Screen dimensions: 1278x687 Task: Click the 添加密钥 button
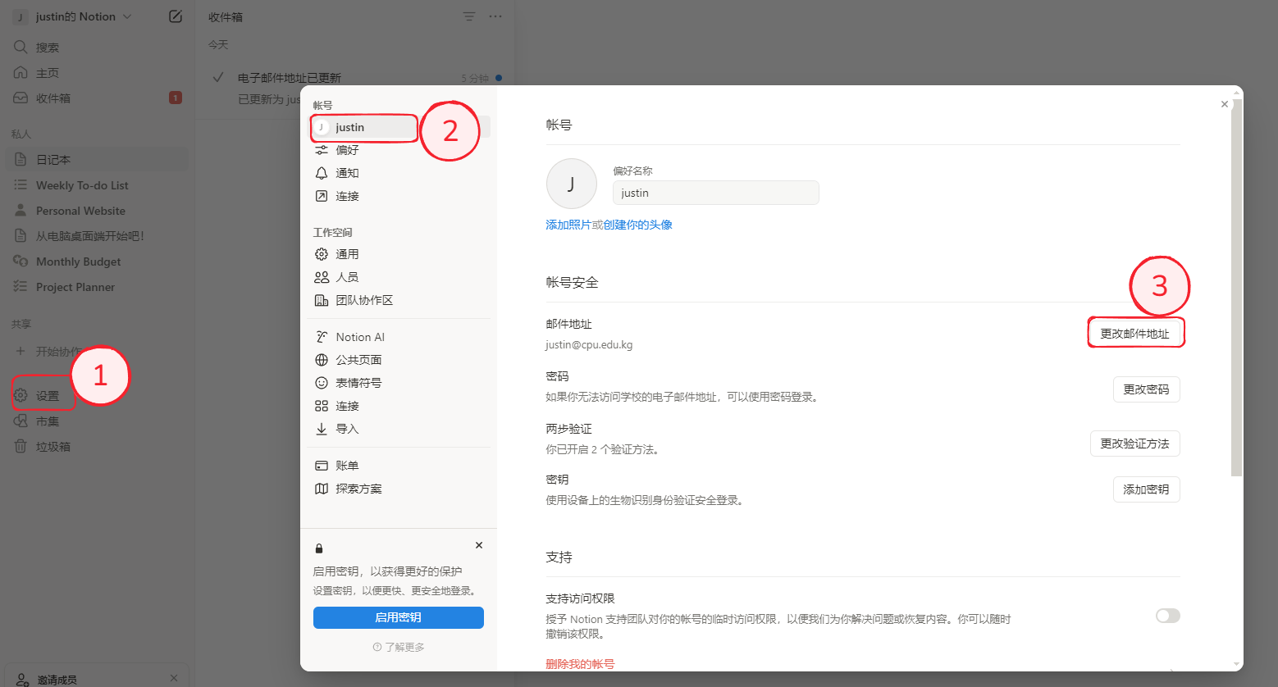(x=1147, y=489)
